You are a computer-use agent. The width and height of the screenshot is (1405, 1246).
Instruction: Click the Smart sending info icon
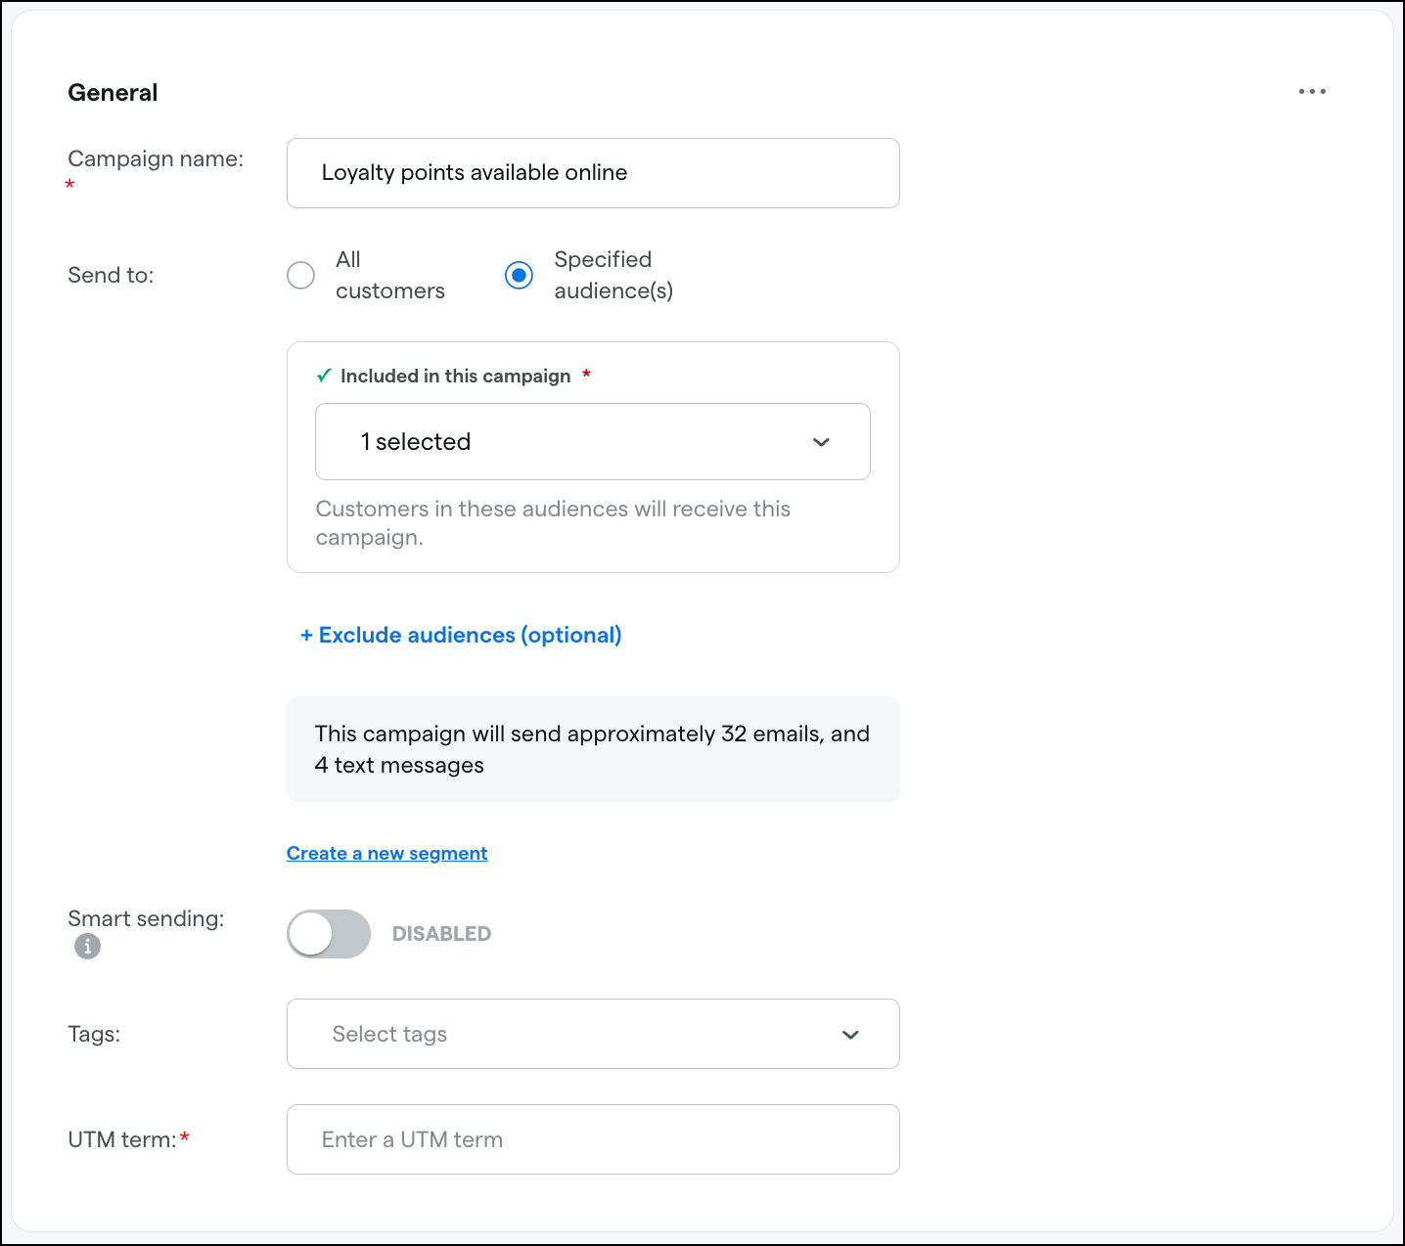point(87,946)
